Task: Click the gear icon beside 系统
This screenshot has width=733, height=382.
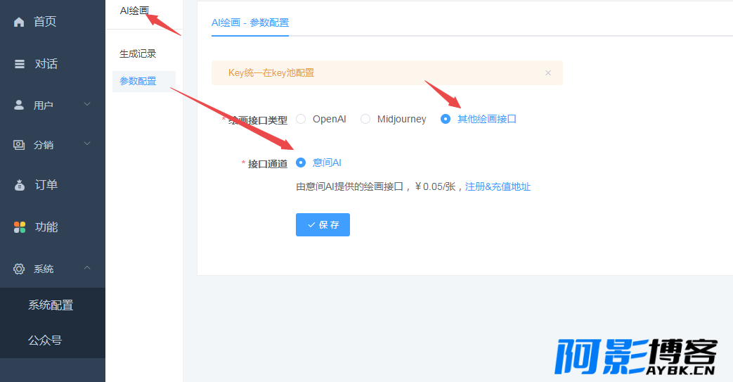Action: pos(19,269)
